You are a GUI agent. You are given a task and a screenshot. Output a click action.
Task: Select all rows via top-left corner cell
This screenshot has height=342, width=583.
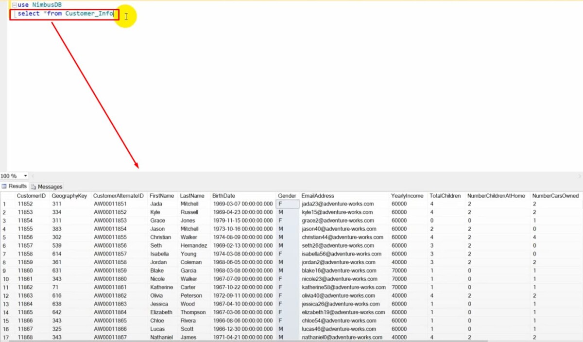pyautogui.click(x=7, y=195)
